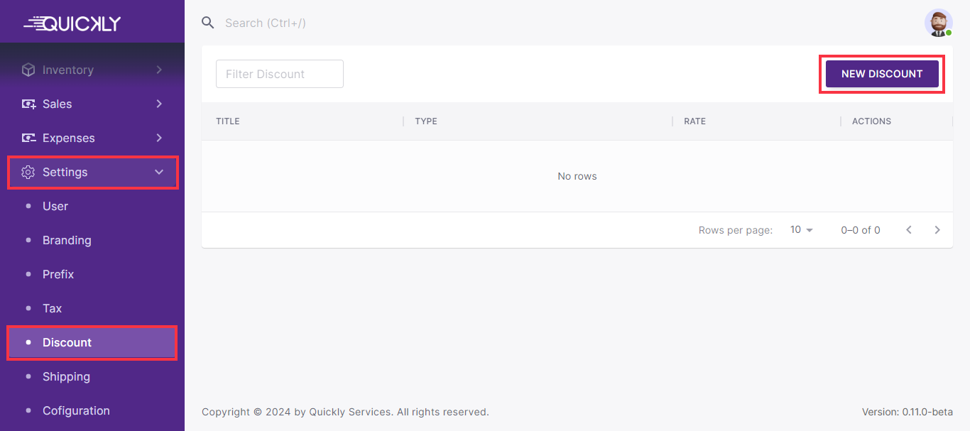Click the search magnifier icon
Viewport: 970px width, 431px height.
pyautogui.click(x=208, y=23)
